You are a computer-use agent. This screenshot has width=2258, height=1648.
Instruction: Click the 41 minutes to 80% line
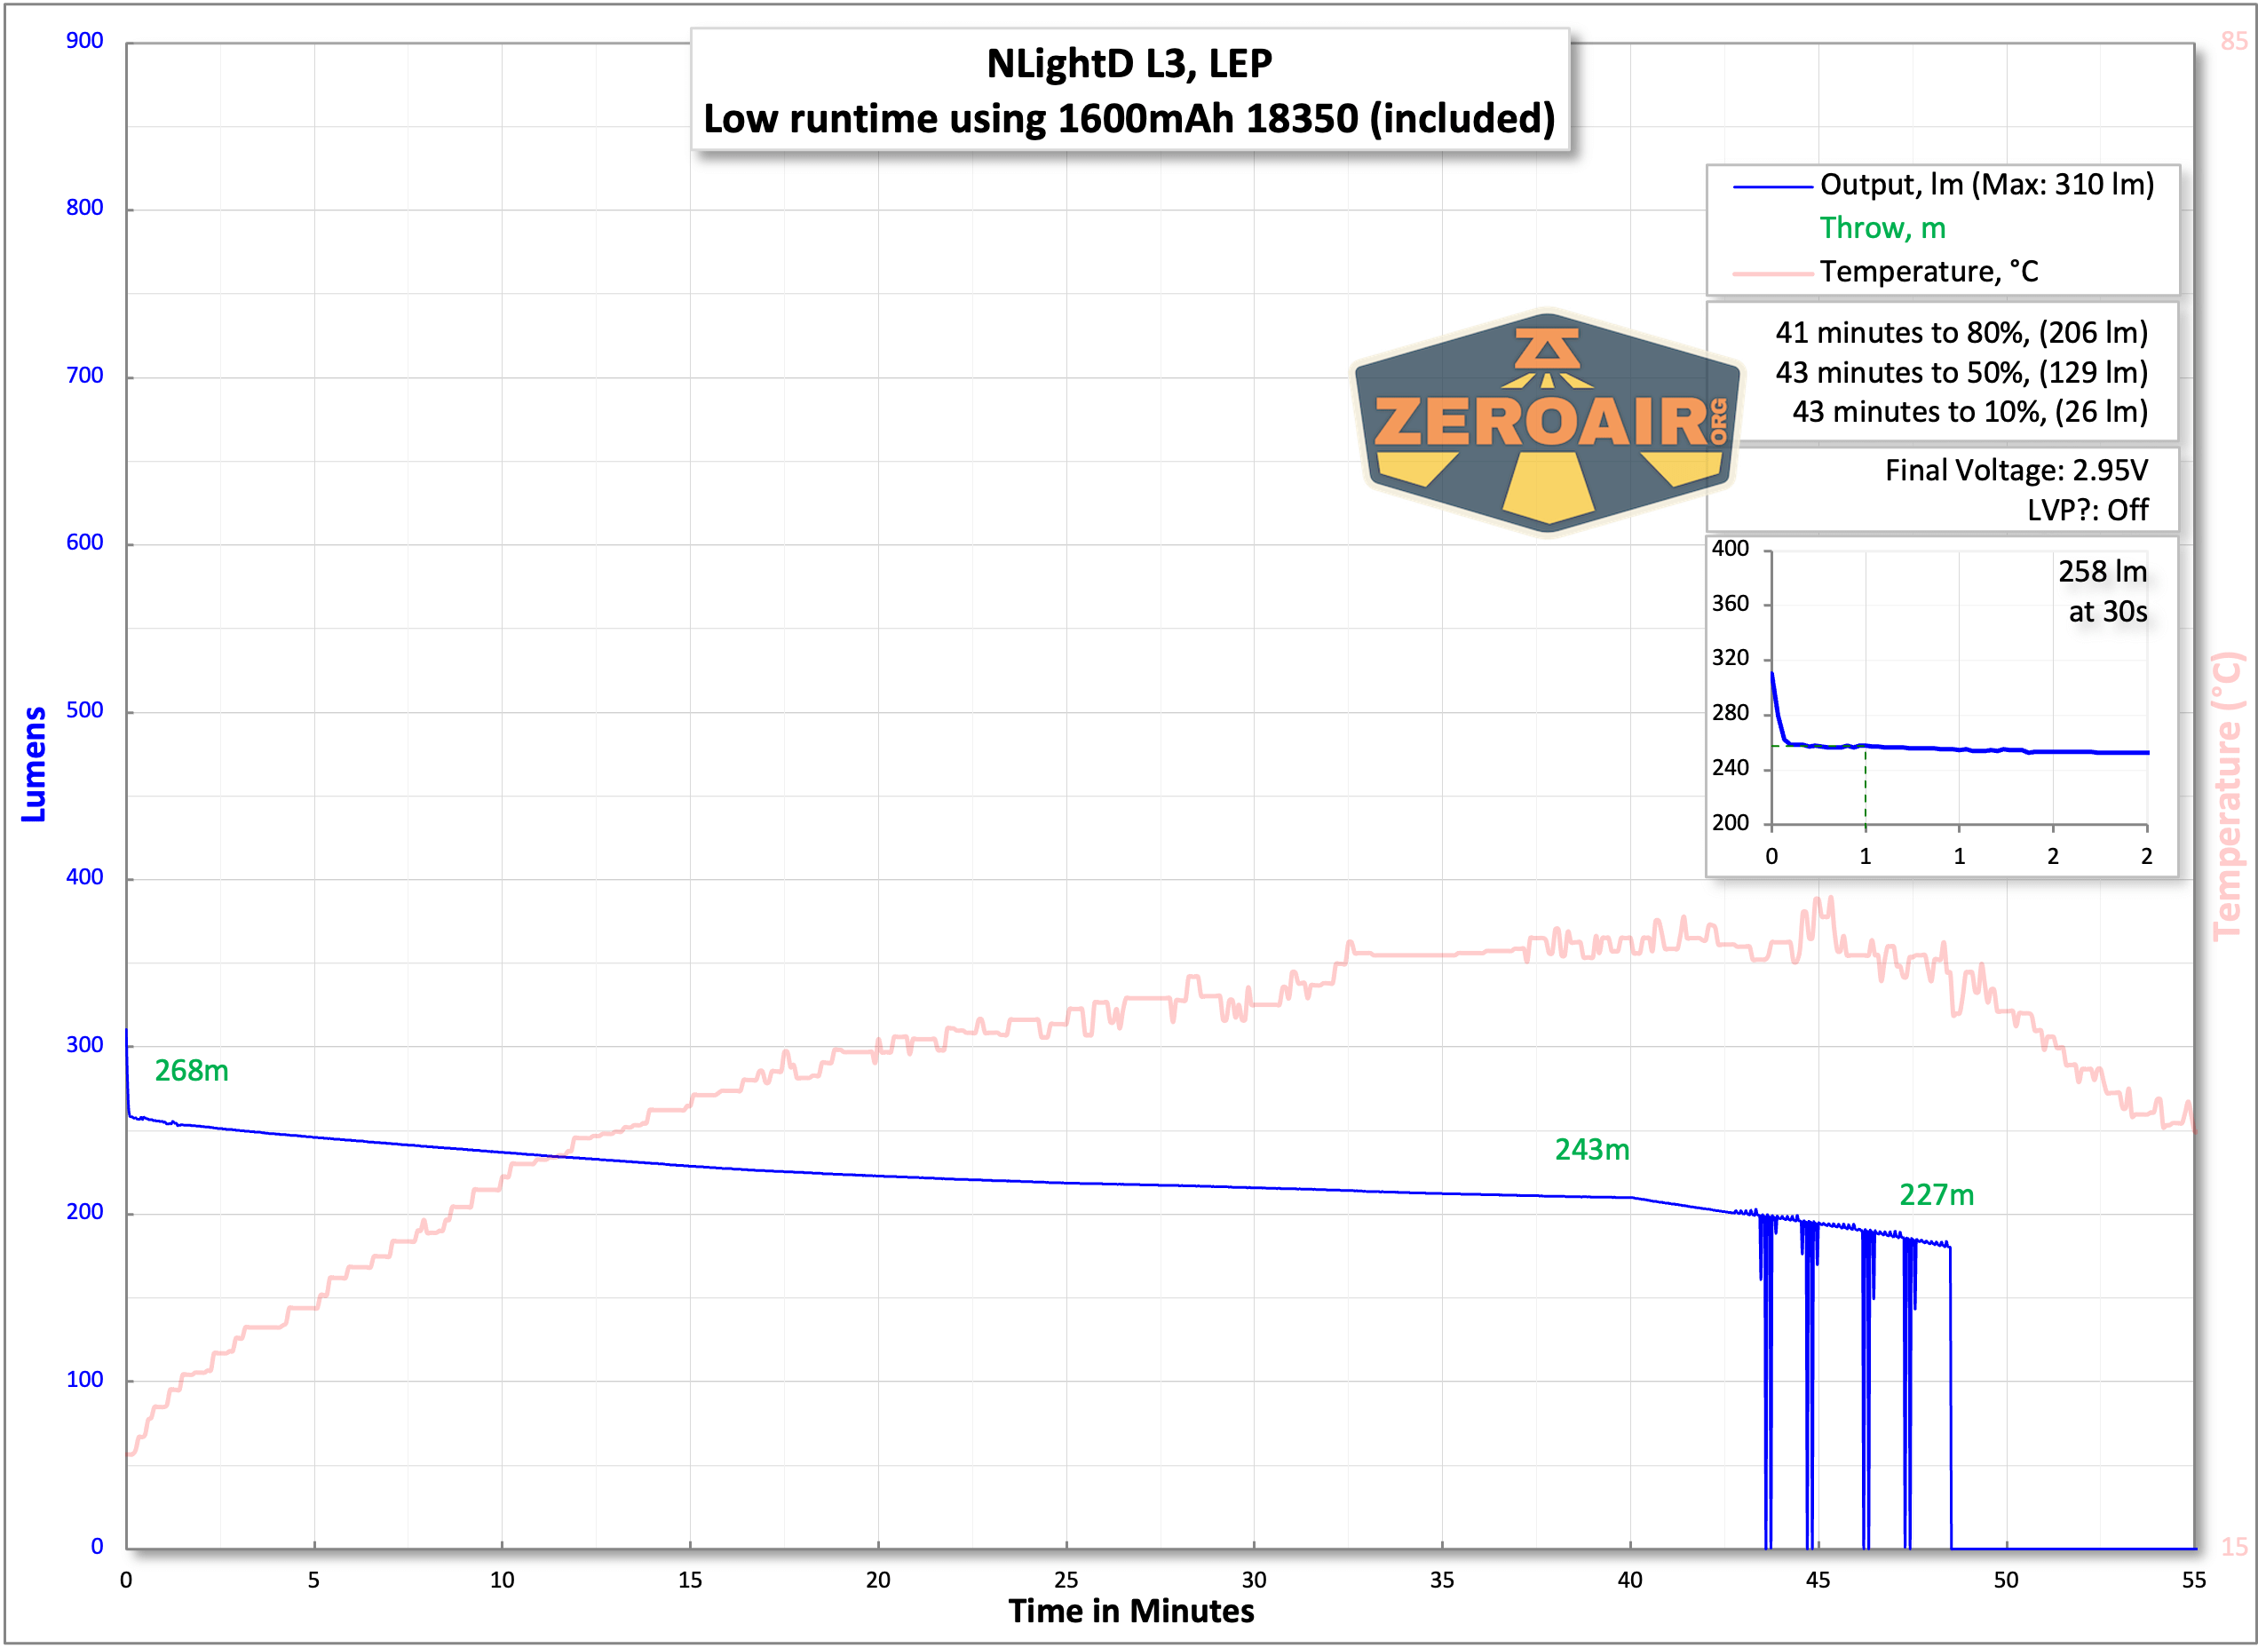(1961, 332)
